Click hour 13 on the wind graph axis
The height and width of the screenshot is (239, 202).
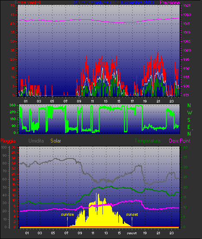(x=106, y=101)
